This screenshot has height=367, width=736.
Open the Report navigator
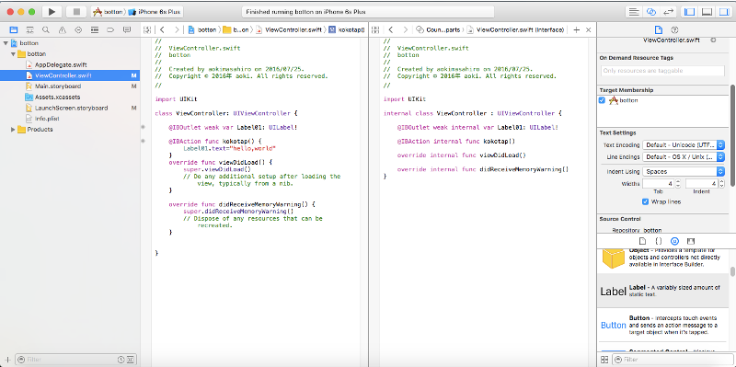tap(126, 29)
